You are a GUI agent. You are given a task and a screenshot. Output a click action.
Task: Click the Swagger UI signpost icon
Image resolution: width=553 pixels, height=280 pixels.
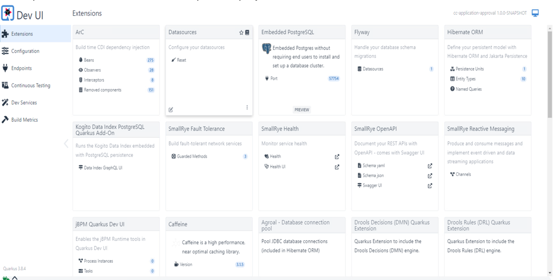pos(360,185)
